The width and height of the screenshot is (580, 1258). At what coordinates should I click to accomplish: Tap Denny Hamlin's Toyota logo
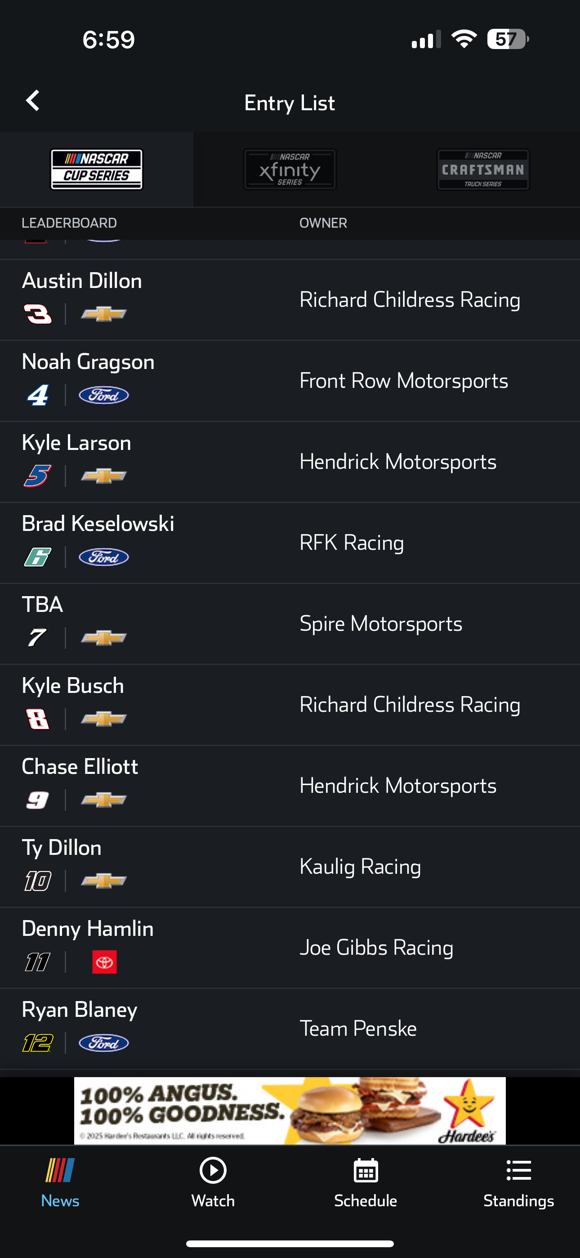coord(104,962)
